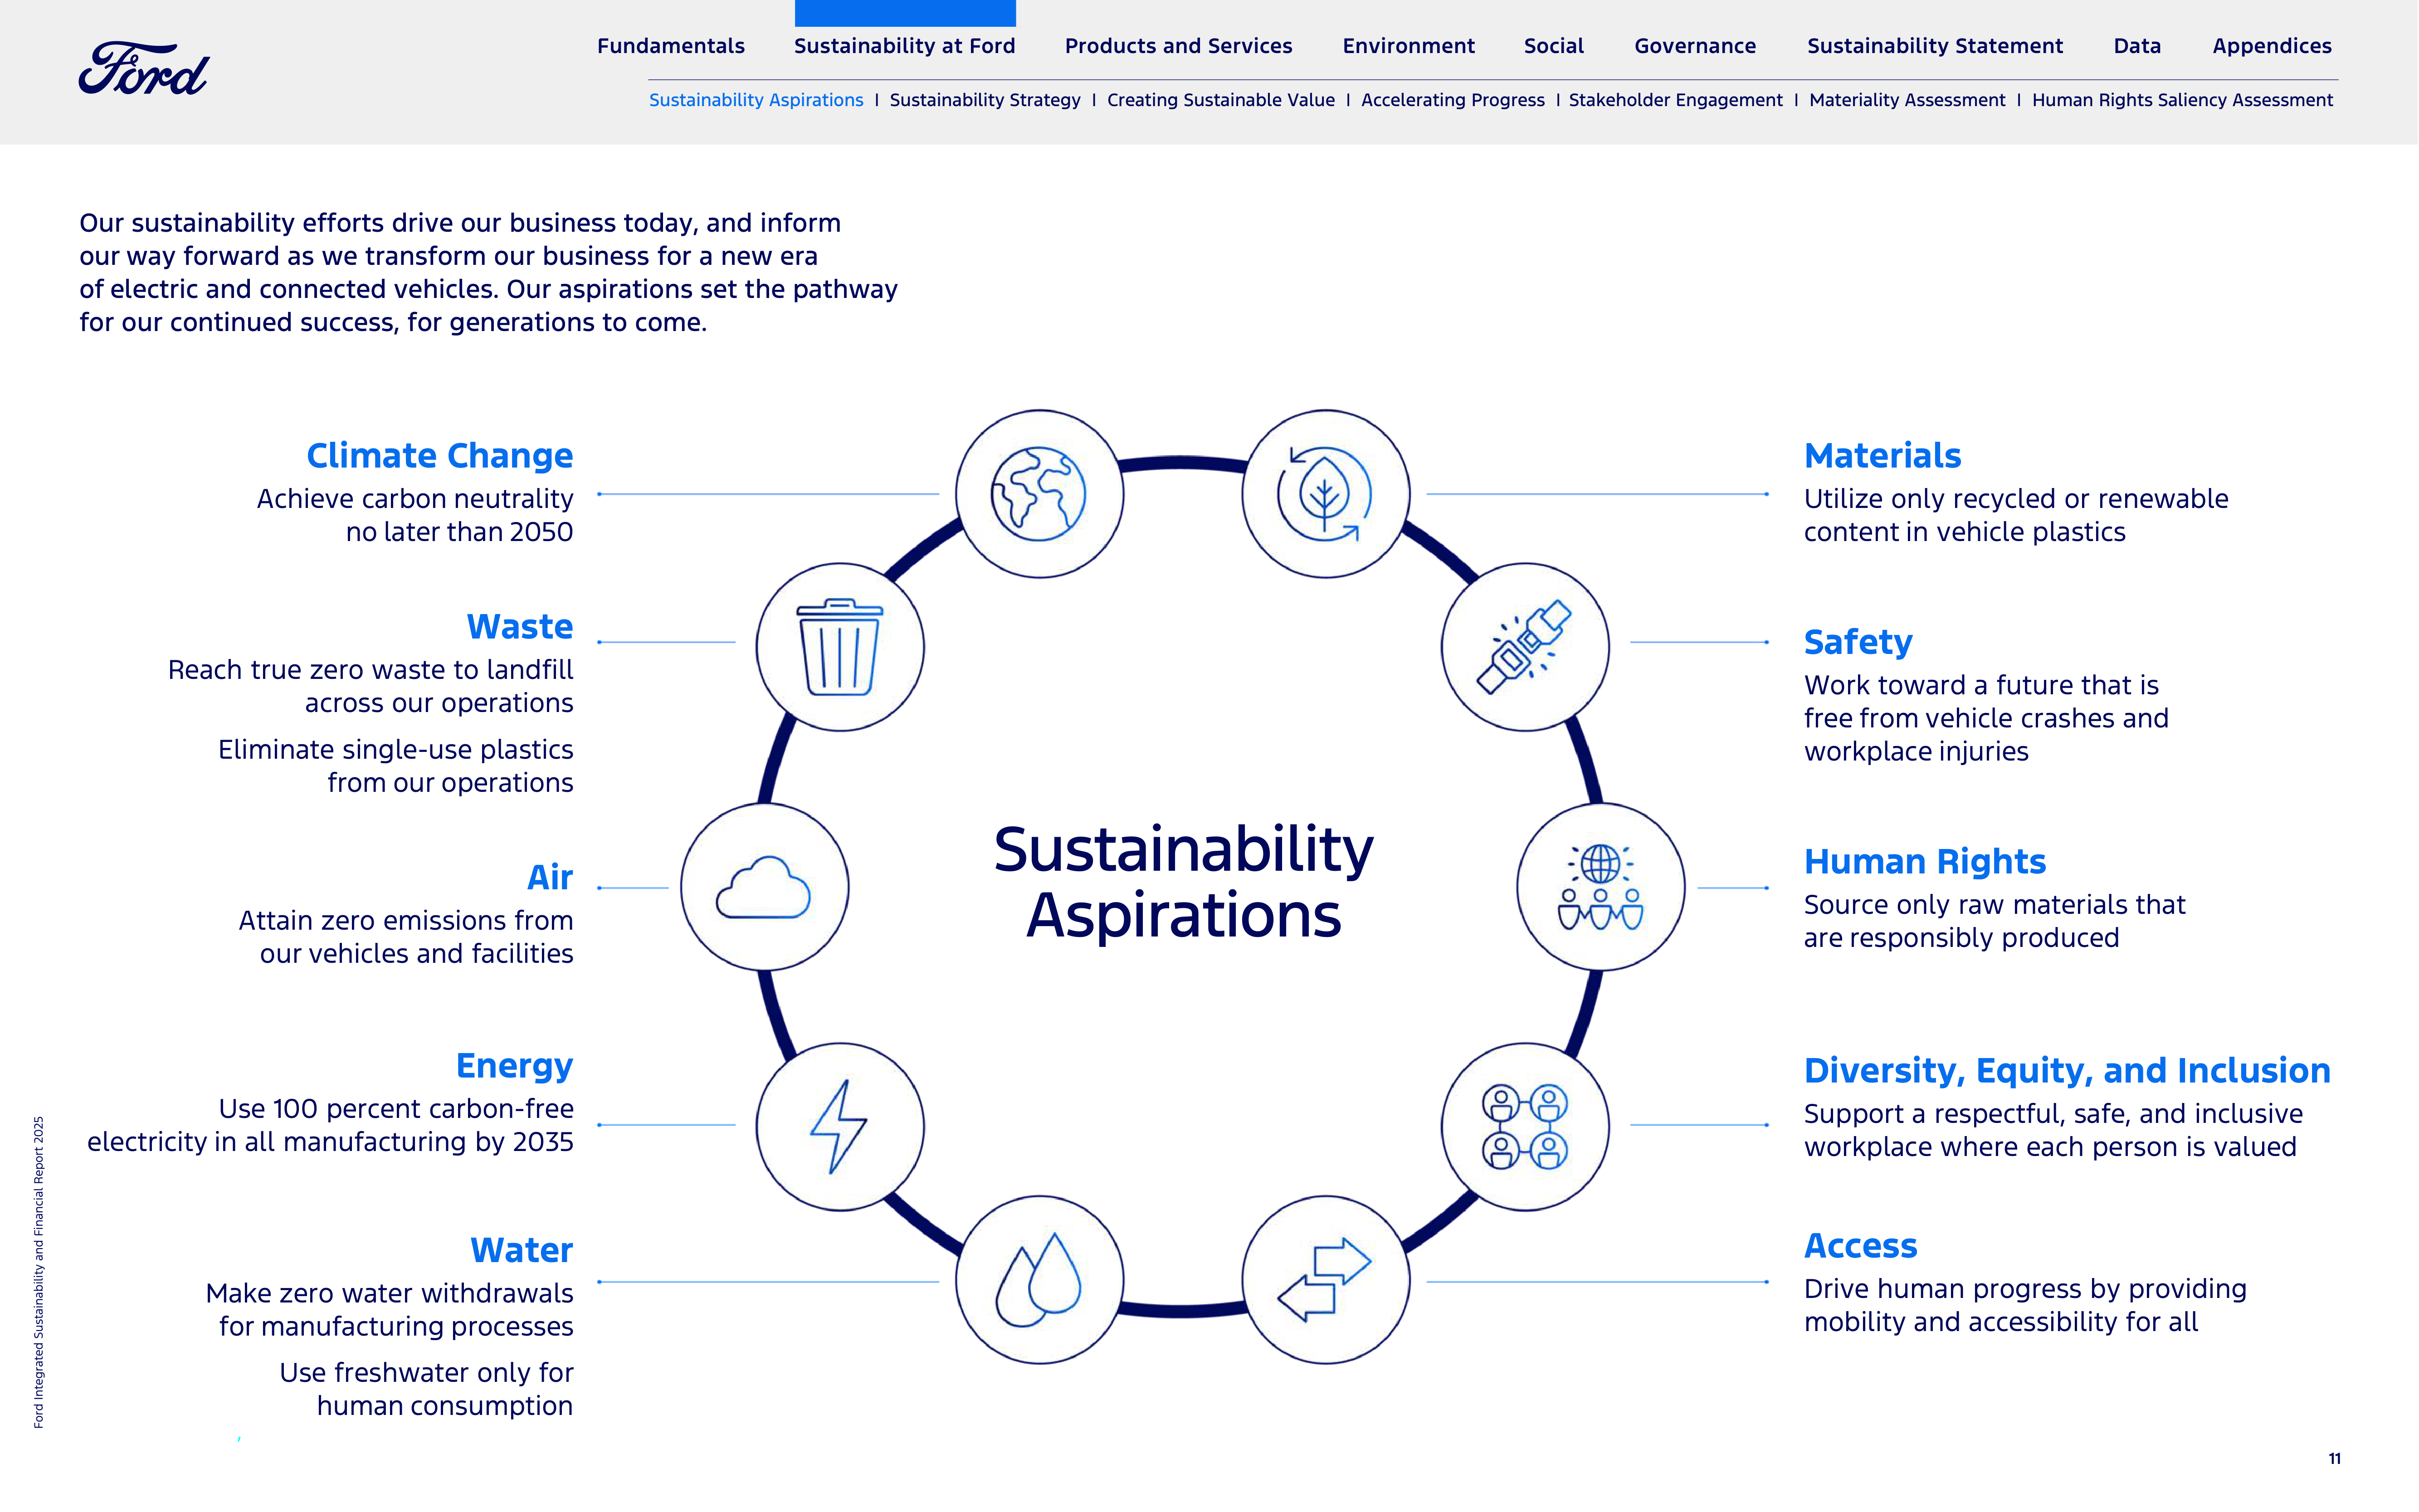Open the Products and Services tab

(x=1178, y=46)
